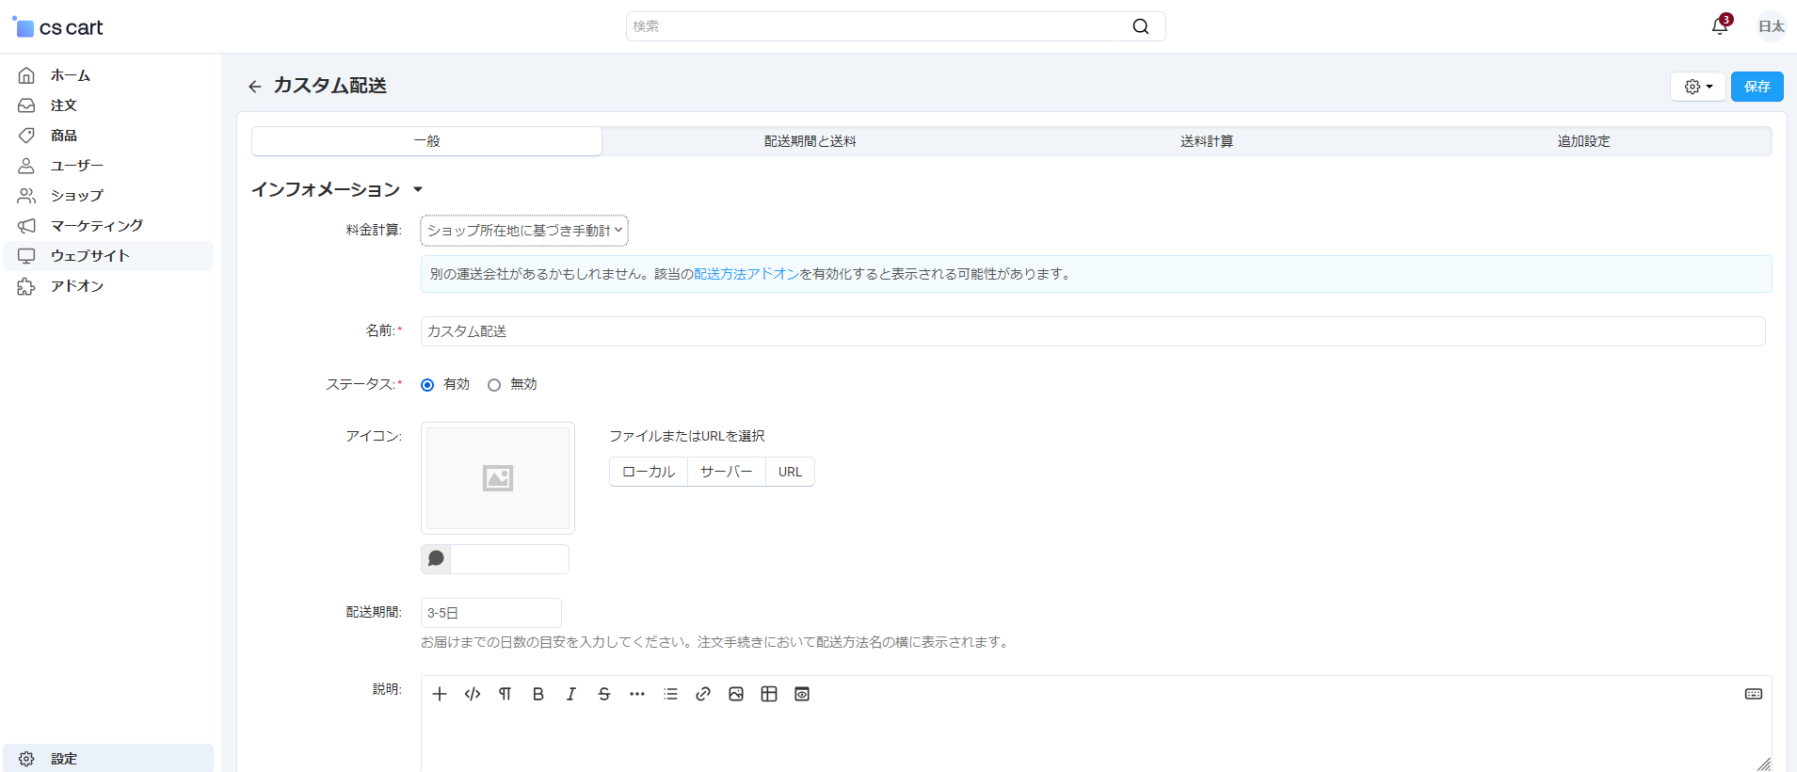Open the gear settings dropdown near 保存
This screenshot has height=772, width=1797.
pyautogui.click(x=1697, y=87)
